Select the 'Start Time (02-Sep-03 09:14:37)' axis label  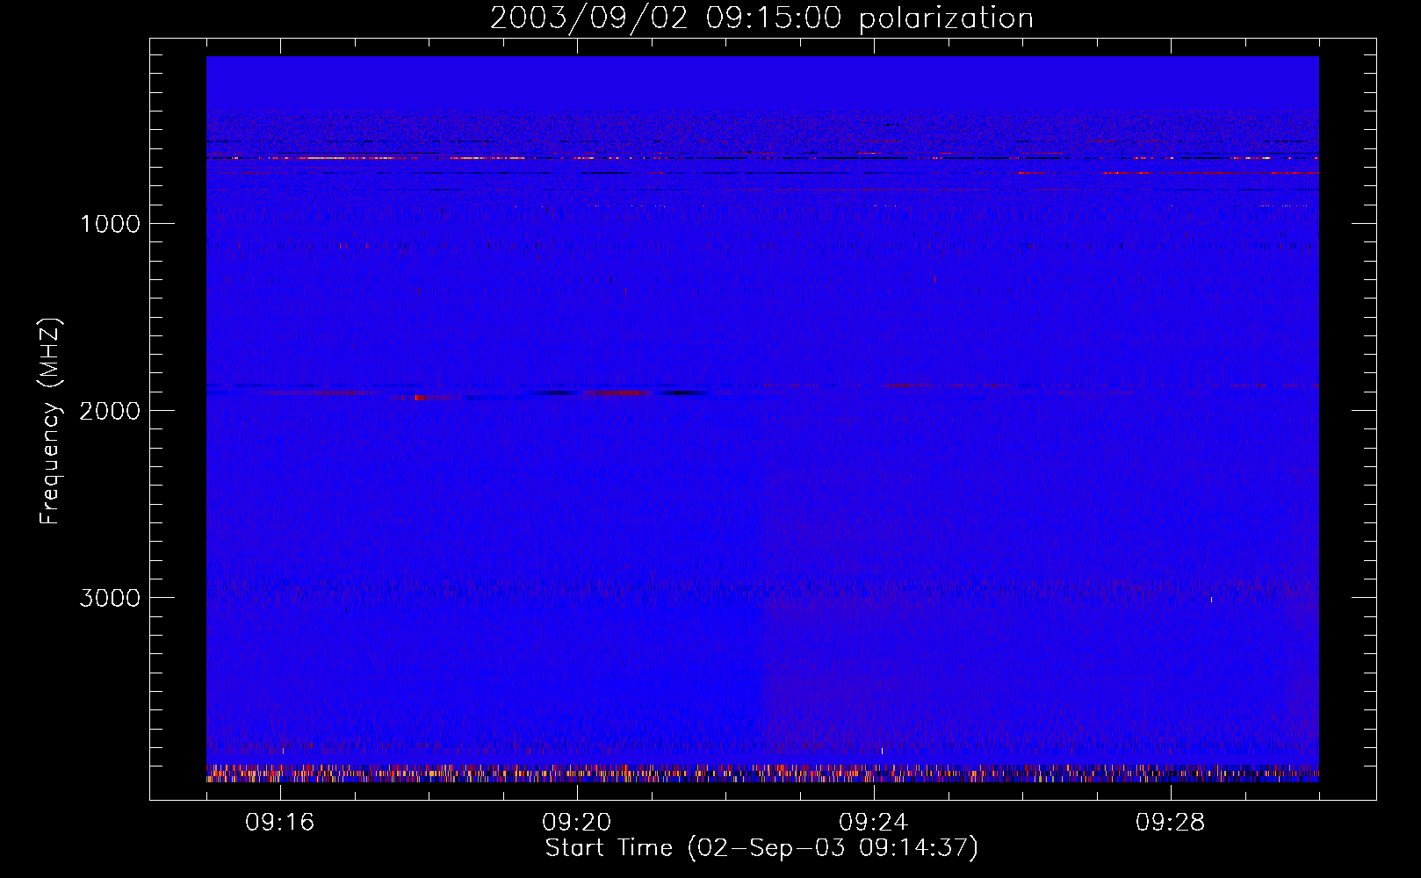pos(761,848)
